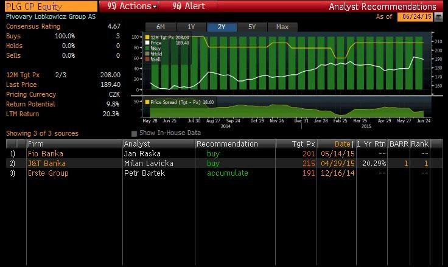Click the Pricing Currency label

tap(31, 94)
